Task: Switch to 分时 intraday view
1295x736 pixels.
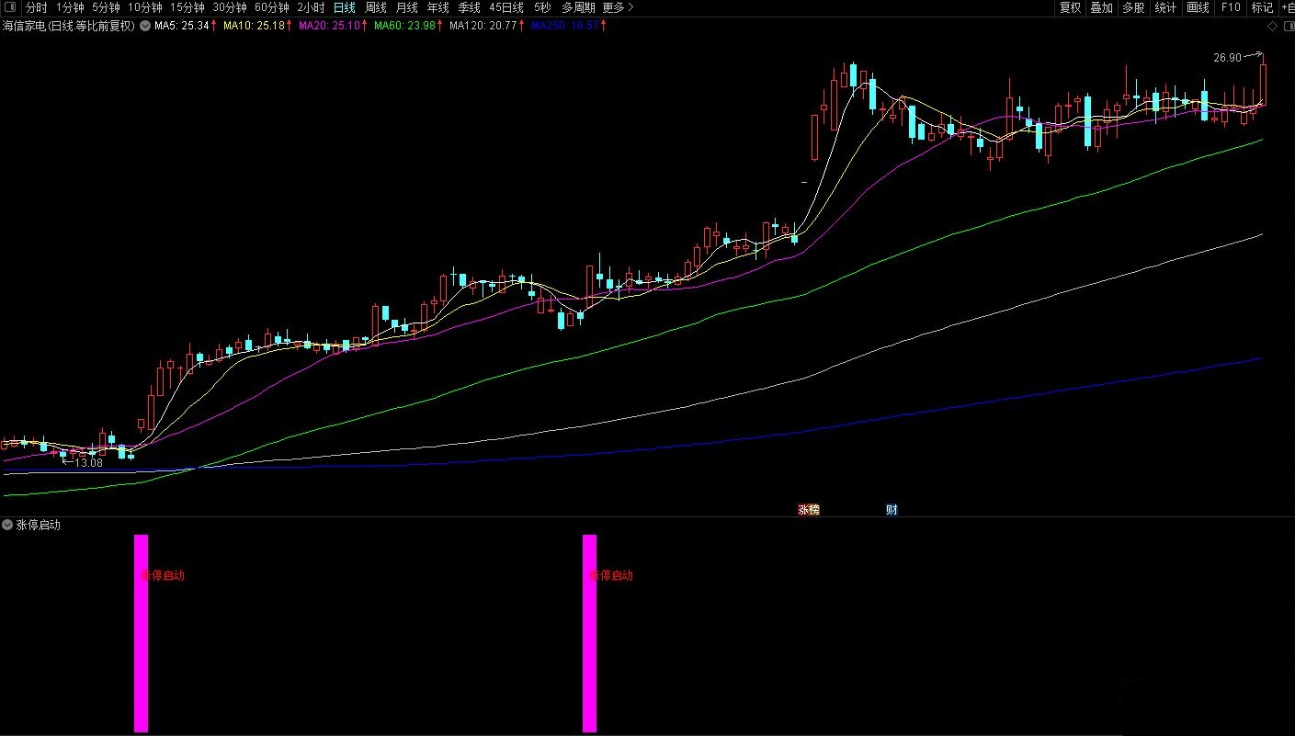Action: pyautogui.click(x=36, y=7)
